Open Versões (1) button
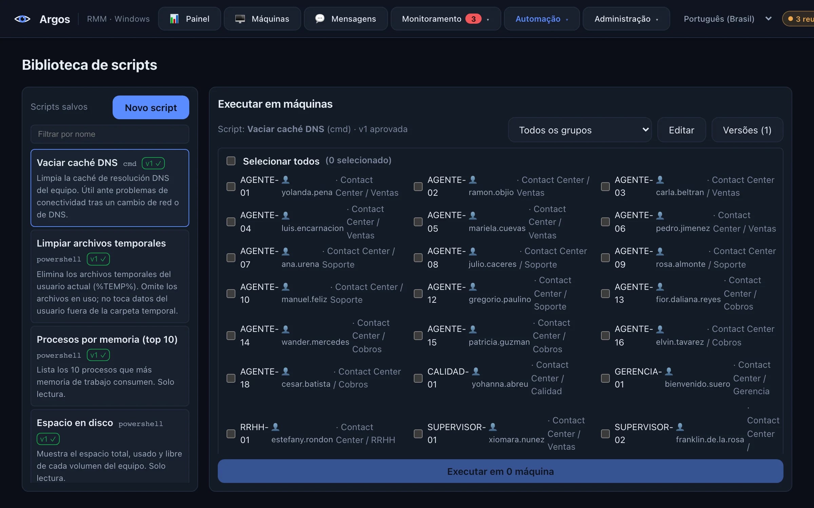This screenshot has width=814, height=508. [x=747, y=130]
